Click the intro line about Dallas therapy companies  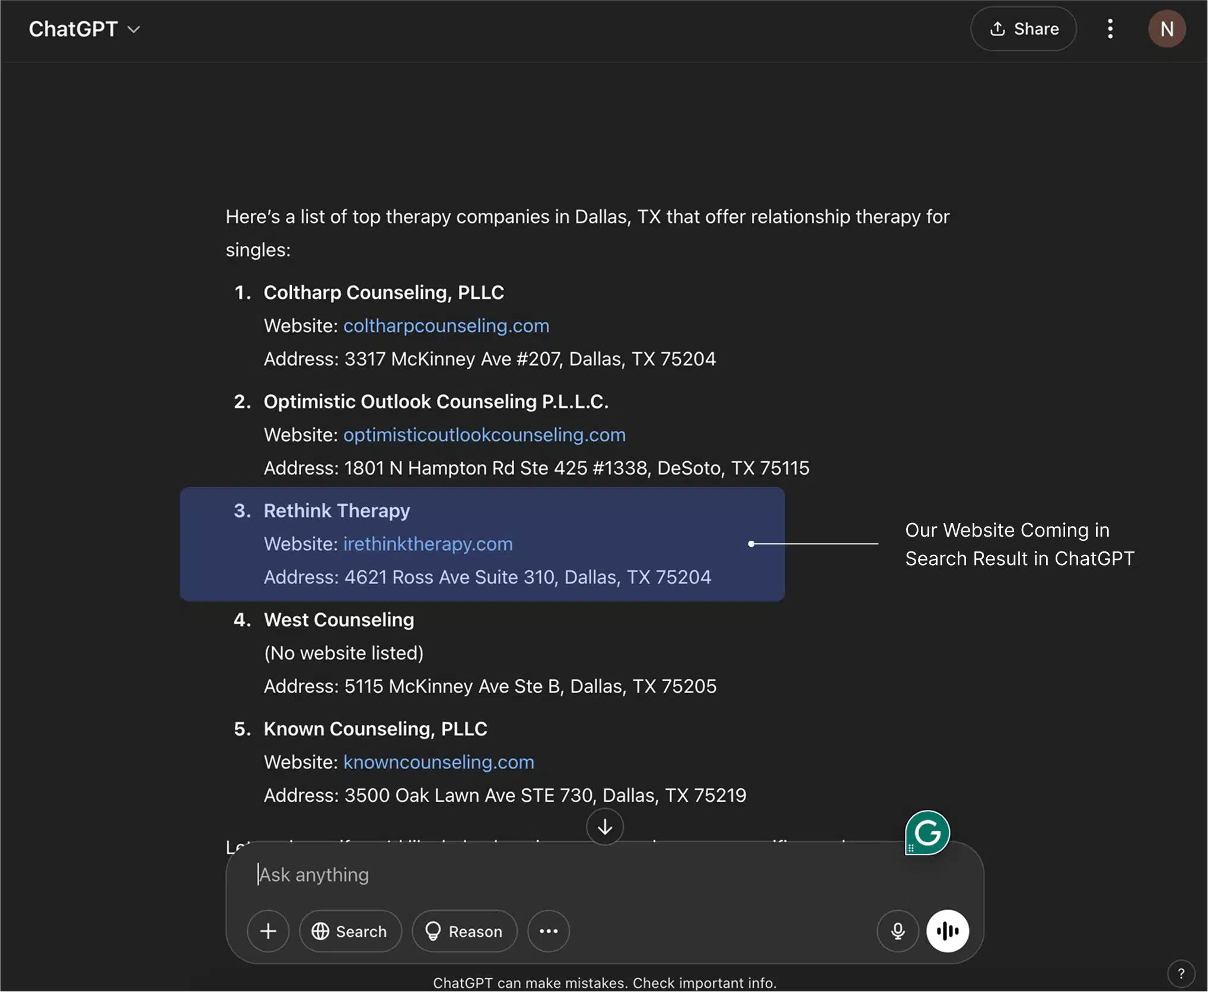pyautogui.click(x=587, y=233)
